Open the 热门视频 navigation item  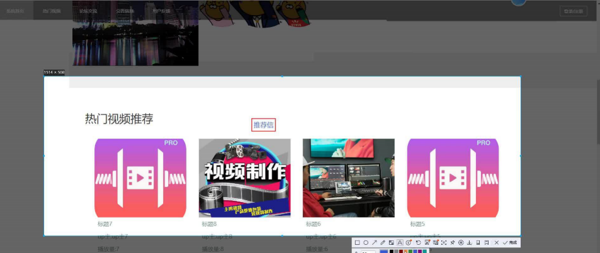pos(52,11)
